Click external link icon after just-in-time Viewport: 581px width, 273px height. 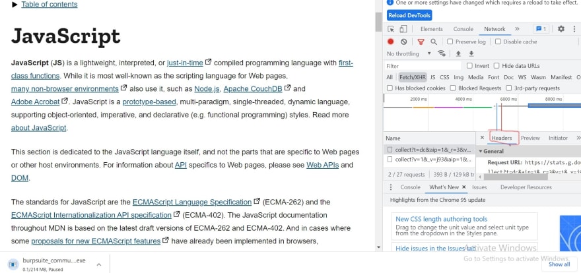coord(208,62)
